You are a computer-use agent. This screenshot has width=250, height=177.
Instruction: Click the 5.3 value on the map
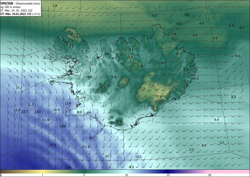coord(107,54)
